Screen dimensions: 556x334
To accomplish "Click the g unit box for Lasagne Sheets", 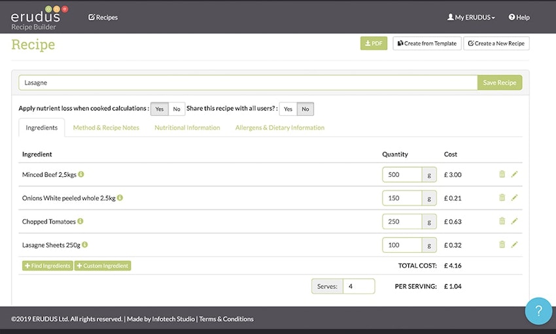I will 429,245.
